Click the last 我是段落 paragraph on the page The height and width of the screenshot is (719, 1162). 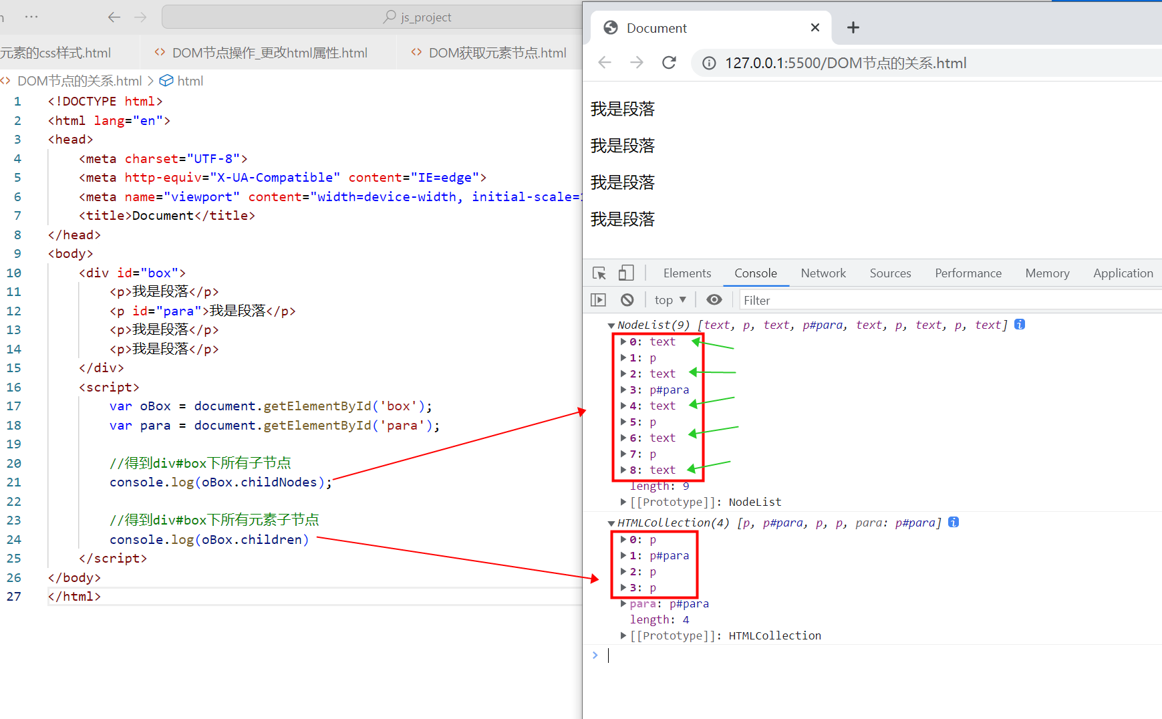pos(623,219)
